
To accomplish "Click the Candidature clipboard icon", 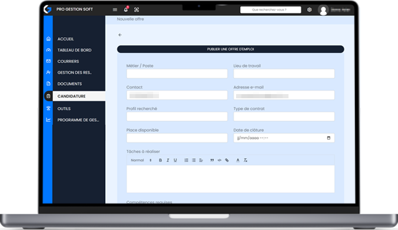I will click(48, 96).
